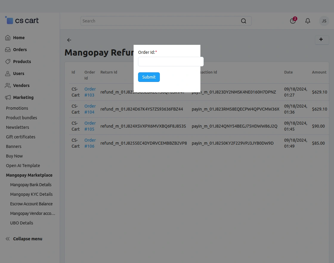Open UBO Details

(x=21, y=223)
